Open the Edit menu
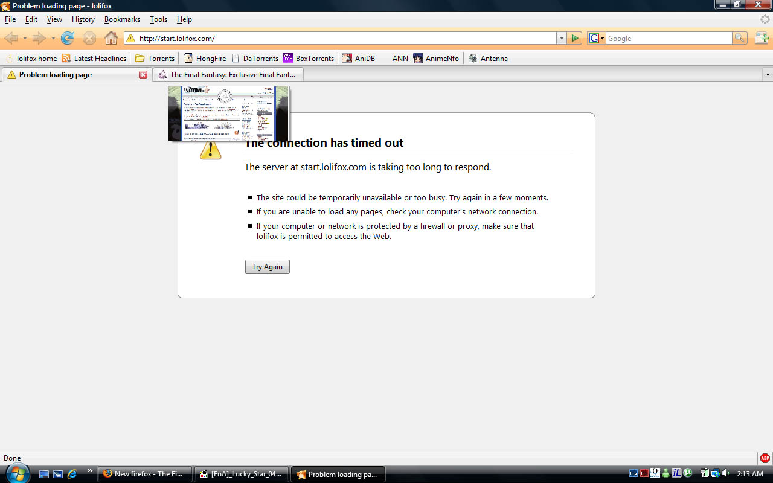Screen dimensions: 773x483 (31, 19)
